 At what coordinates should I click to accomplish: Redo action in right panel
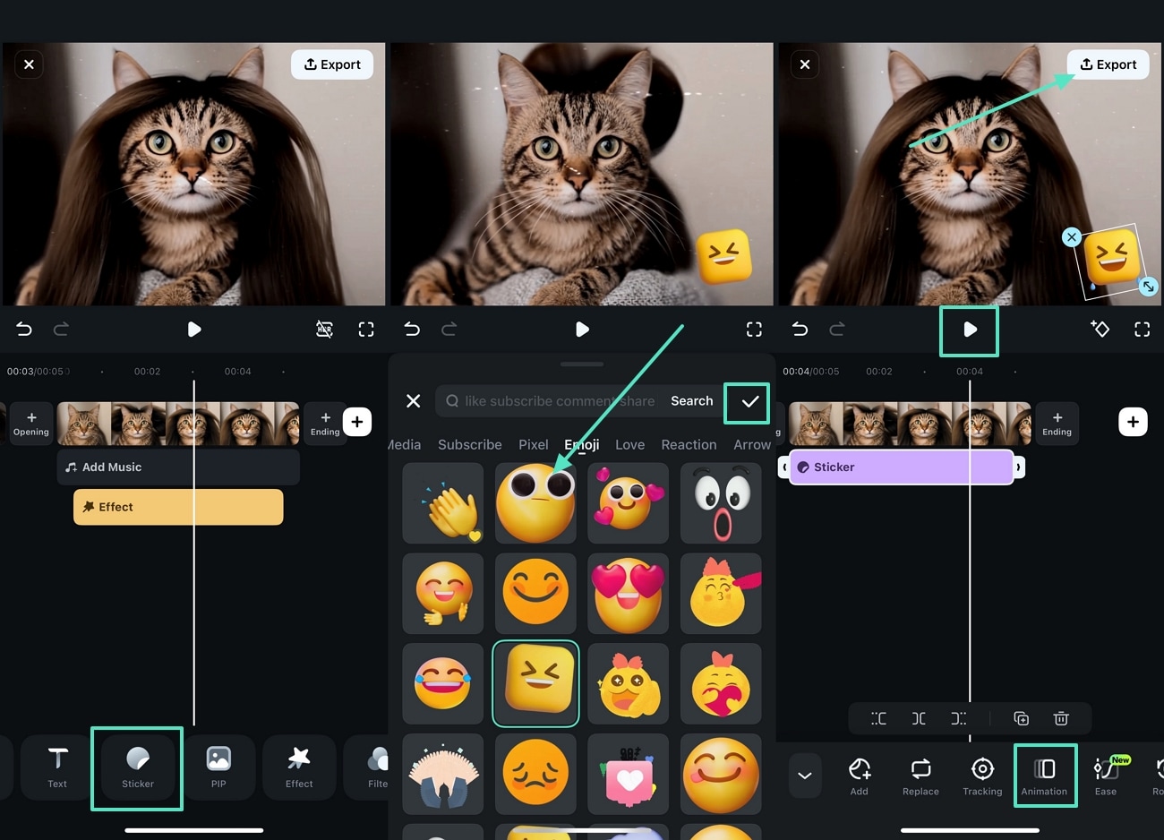836,330
